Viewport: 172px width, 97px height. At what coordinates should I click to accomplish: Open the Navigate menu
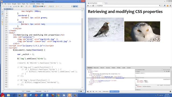pos(14,4)
